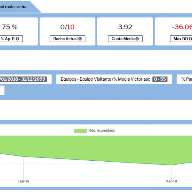Click the -36.06 max drawdown value

(182, 27)
